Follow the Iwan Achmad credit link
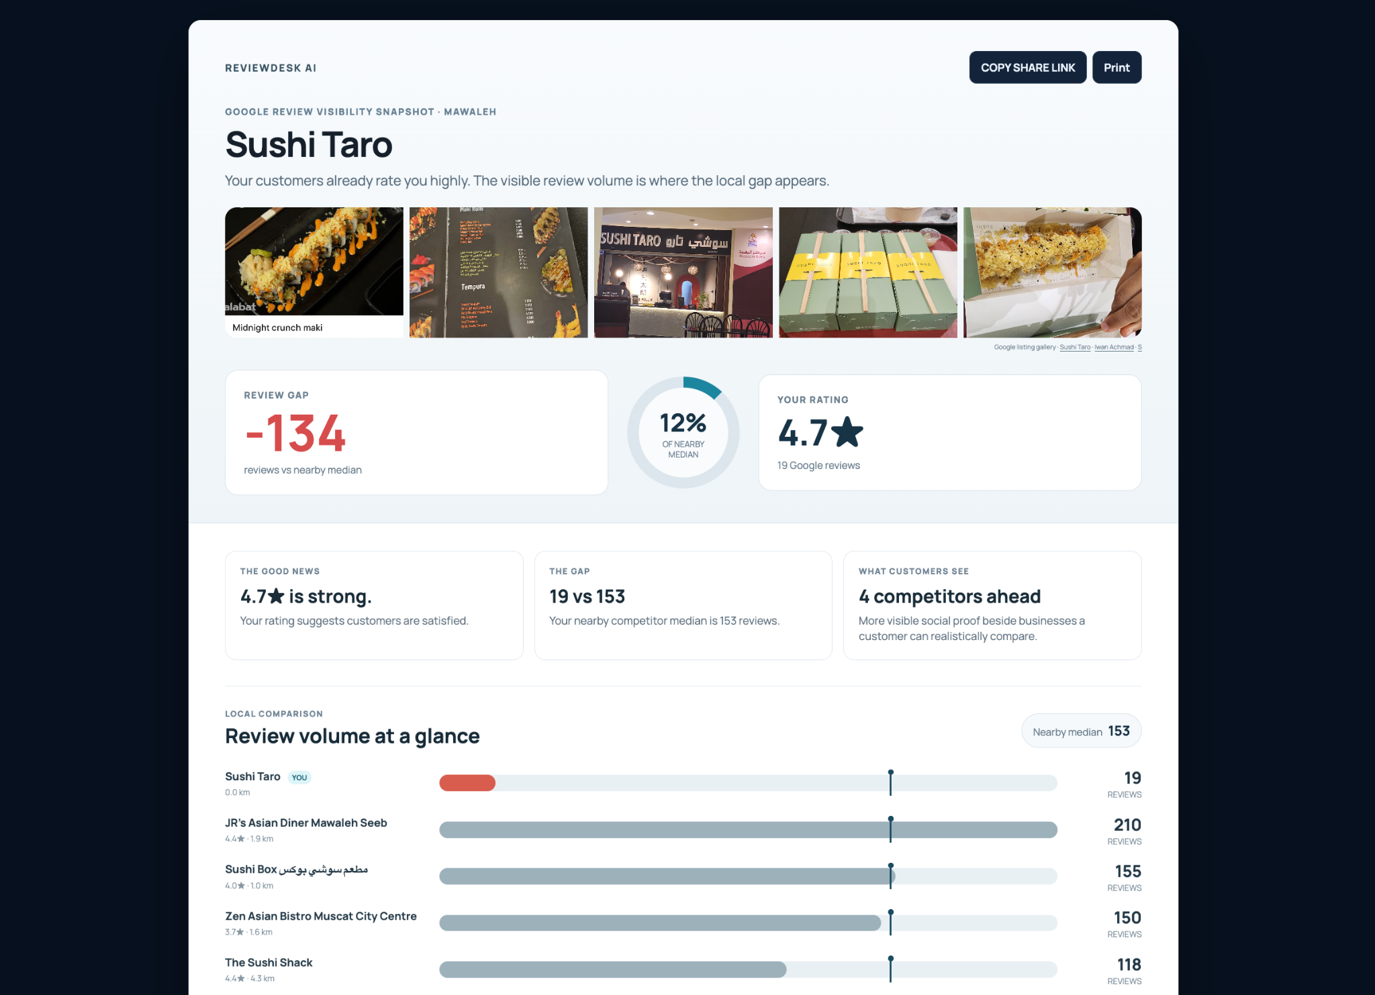 [1114, 348]
